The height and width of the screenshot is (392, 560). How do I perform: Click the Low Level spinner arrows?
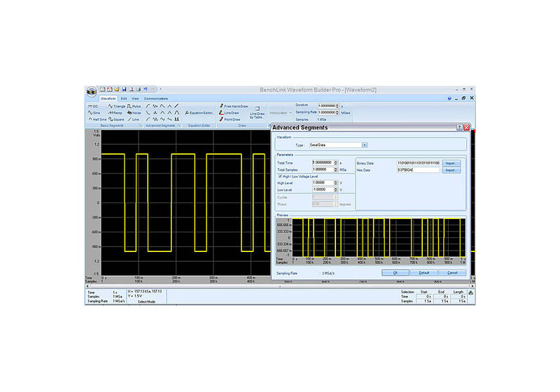pos(336,190)
